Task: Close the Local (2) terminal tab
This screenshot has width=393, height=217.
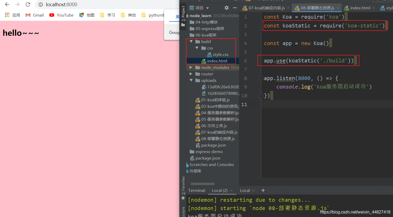Action: [x=231, y=191]
